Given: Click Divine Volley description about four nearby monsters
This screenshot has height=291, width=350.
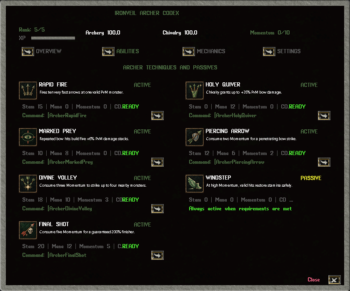Looking at the screenshot, I should tap(93, 185).
